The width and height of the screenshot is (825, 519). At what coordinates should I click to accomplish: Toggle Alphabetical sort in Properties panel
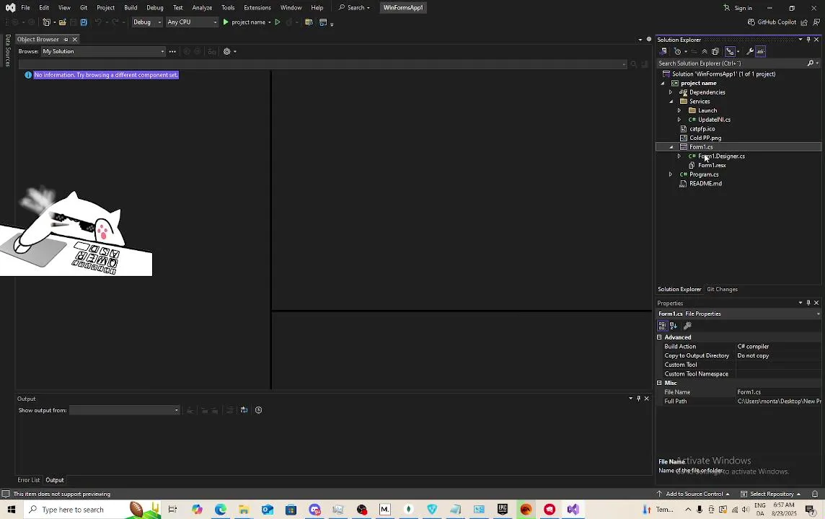tap(674, 326)
